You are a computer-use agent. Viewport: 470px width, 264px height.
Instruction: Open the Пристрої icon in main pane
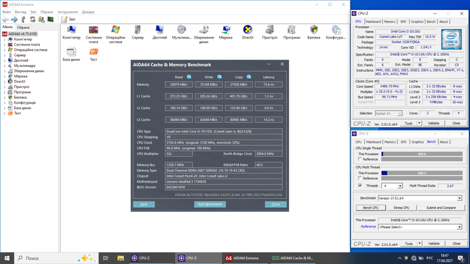point(270,32)
